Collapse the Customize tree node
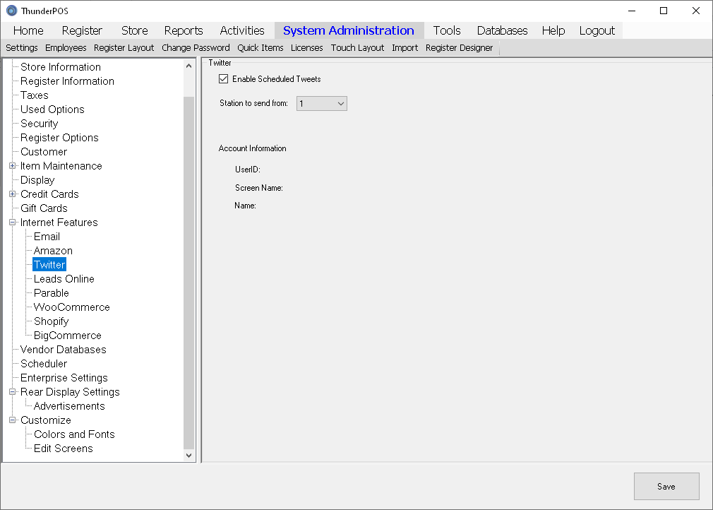Image resolution: width=713 pixels, height=510 pixels. [12, 420]
